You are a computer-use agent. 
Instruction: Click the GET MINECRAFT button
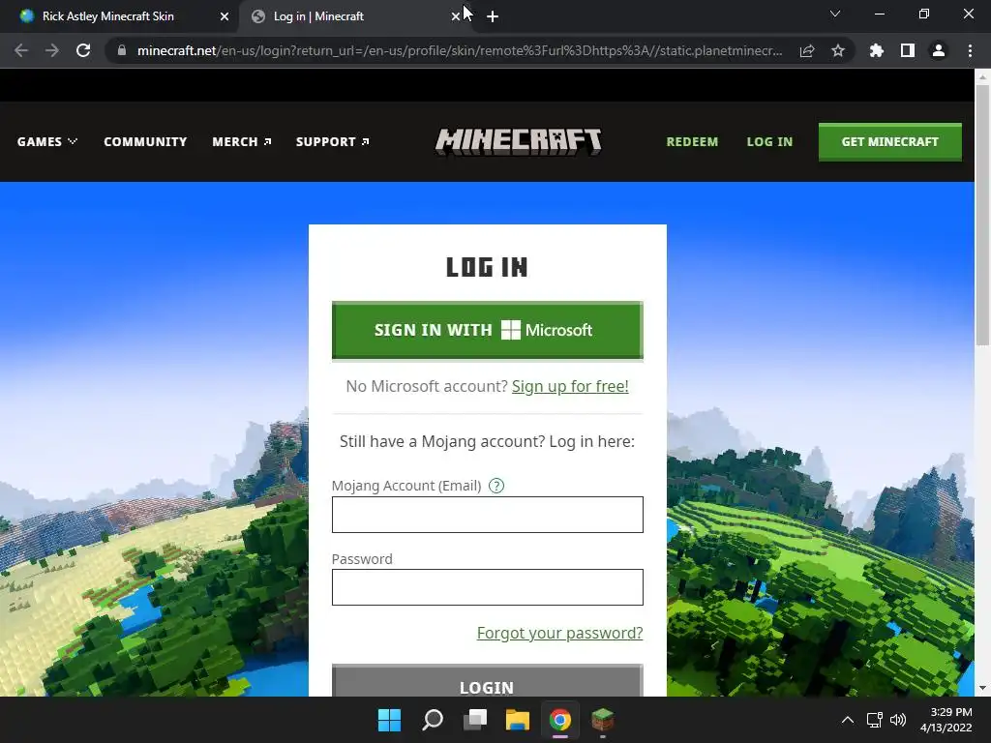click(890, 142)
